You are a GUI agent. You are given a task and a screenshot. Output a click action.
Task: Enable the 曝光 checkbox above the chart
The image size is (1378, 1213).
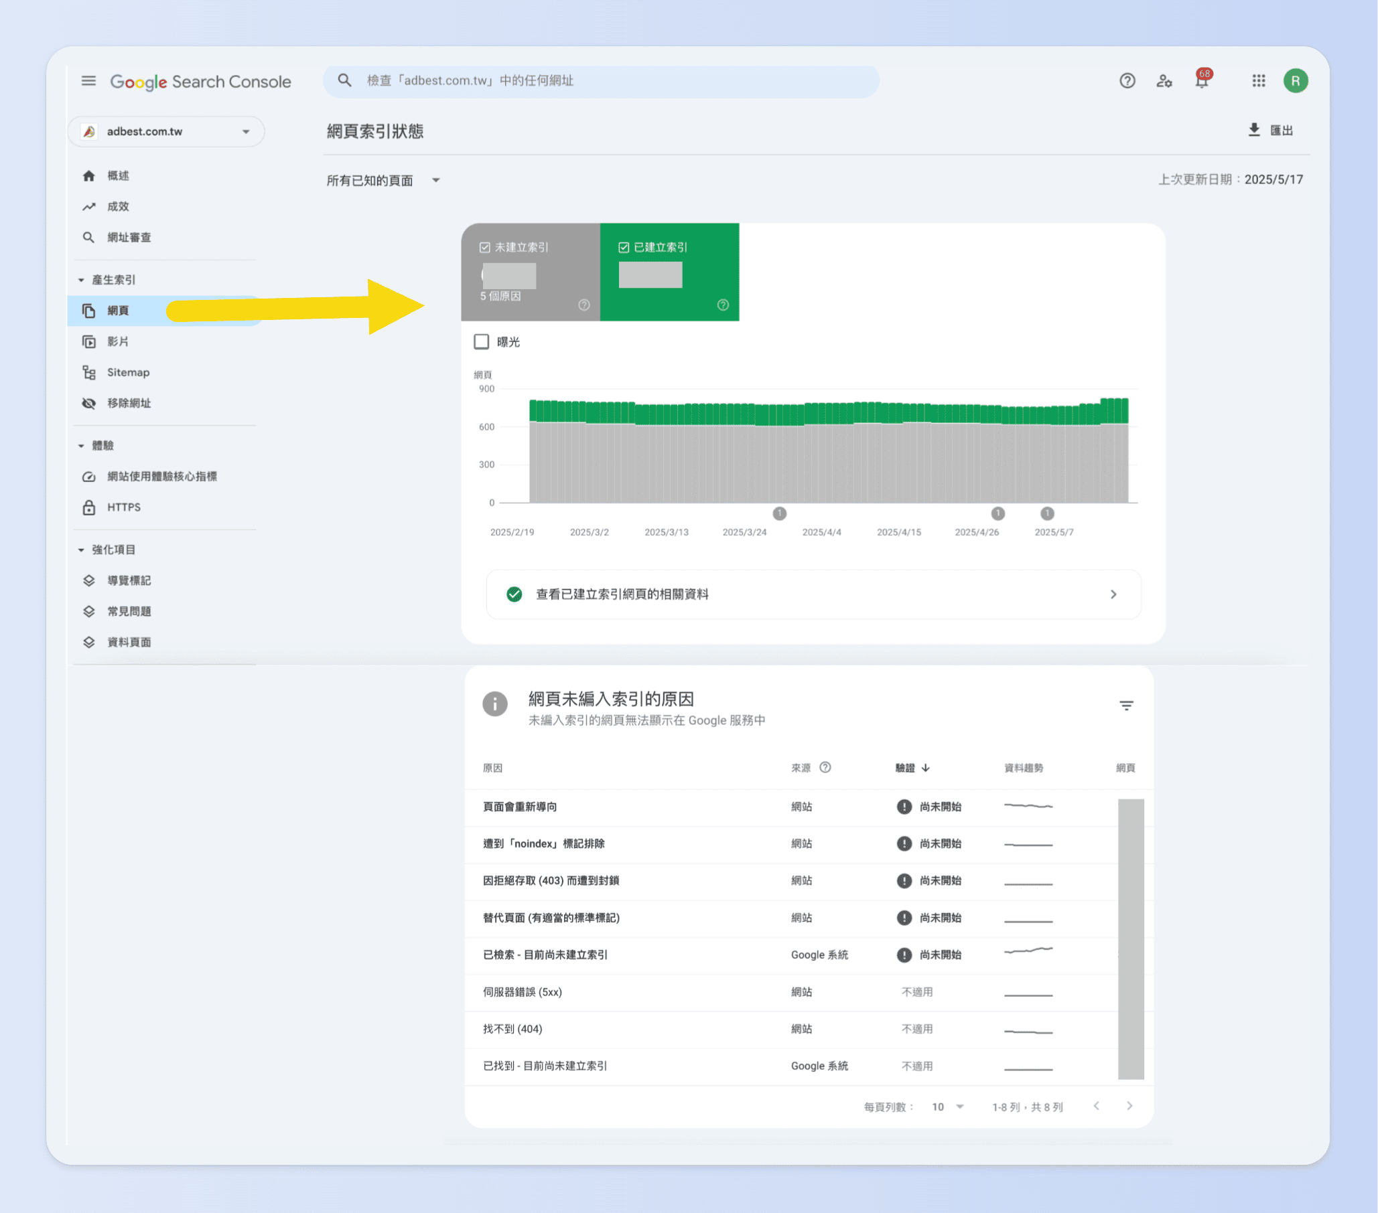point(481,341)
